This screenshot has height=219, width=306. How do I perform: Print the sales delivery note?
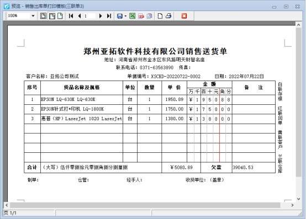tap(168, 16)
